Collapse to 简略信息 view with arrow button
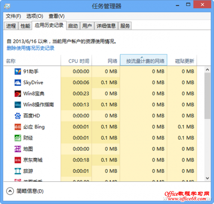Image resolution: width=214 pixels, height=204 pixels. (x=10, y=191)
